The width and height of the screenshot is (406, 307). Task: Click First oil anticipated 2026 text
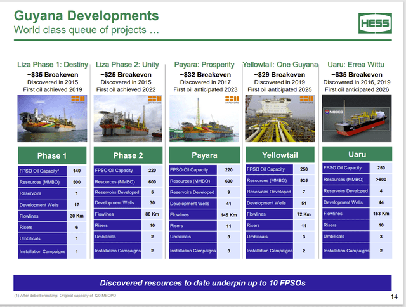(x=357, y=89)
